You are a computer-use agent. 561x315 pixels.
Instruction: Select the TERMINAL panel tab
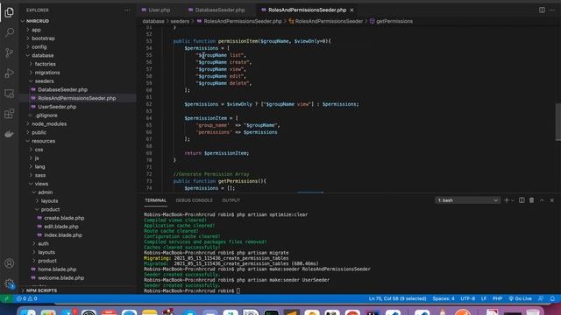pos(156,200)
